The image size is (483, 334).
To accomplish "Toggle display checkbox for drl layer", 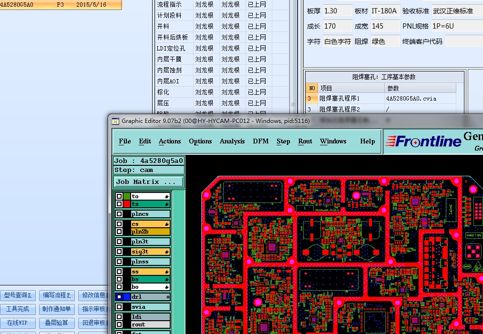I will tap(119, 297).
